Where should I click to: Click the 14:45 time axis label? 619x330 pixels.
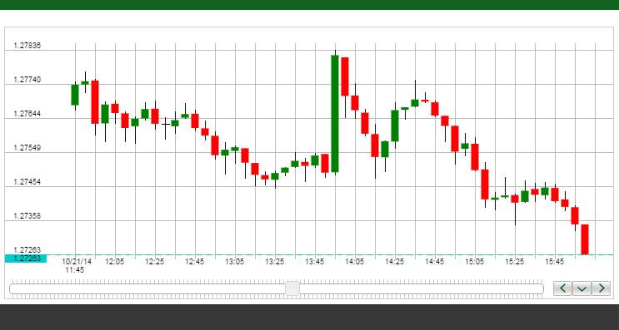coord(435,262)
